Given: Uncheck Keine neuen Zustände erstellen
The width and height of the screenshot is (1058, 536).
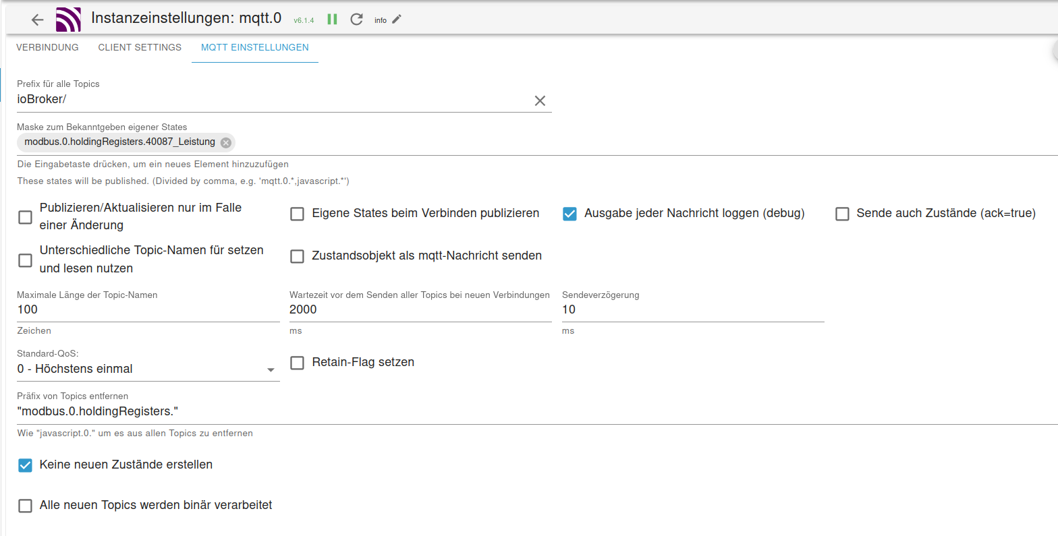Looking at the screenshot, I should [25, 465].
